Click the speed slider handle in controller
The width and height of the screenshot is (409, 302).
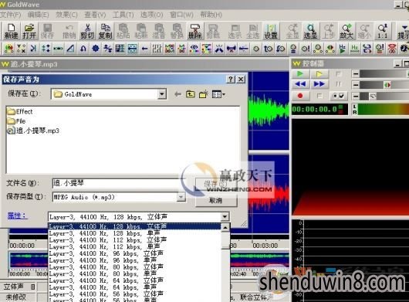(x=373, y=97)
